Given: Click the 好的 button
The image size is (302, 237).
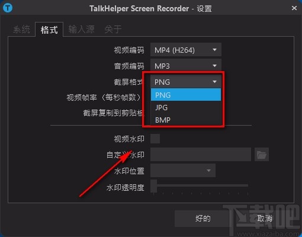Looking at the screenshot, I should click(x=203, y=219).
